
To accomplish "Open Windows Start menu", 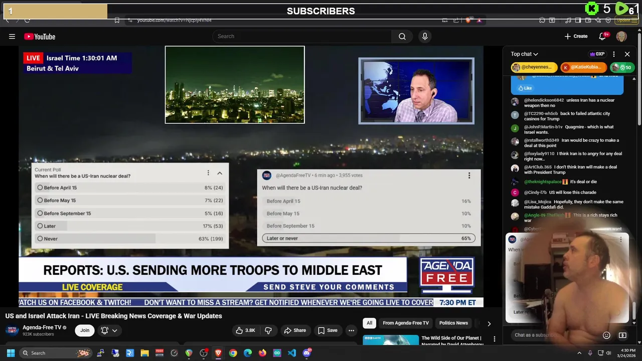I will click(11, 353).
